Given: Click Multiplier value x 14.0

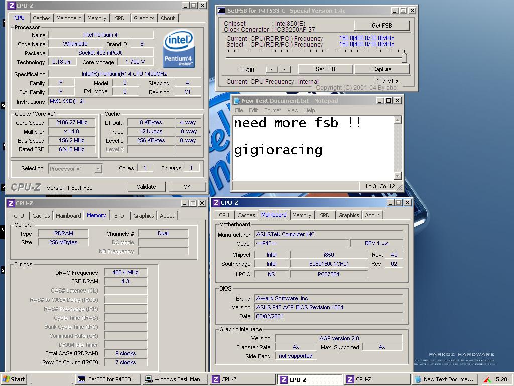Looking at the screenshot, I should [72, 131].
